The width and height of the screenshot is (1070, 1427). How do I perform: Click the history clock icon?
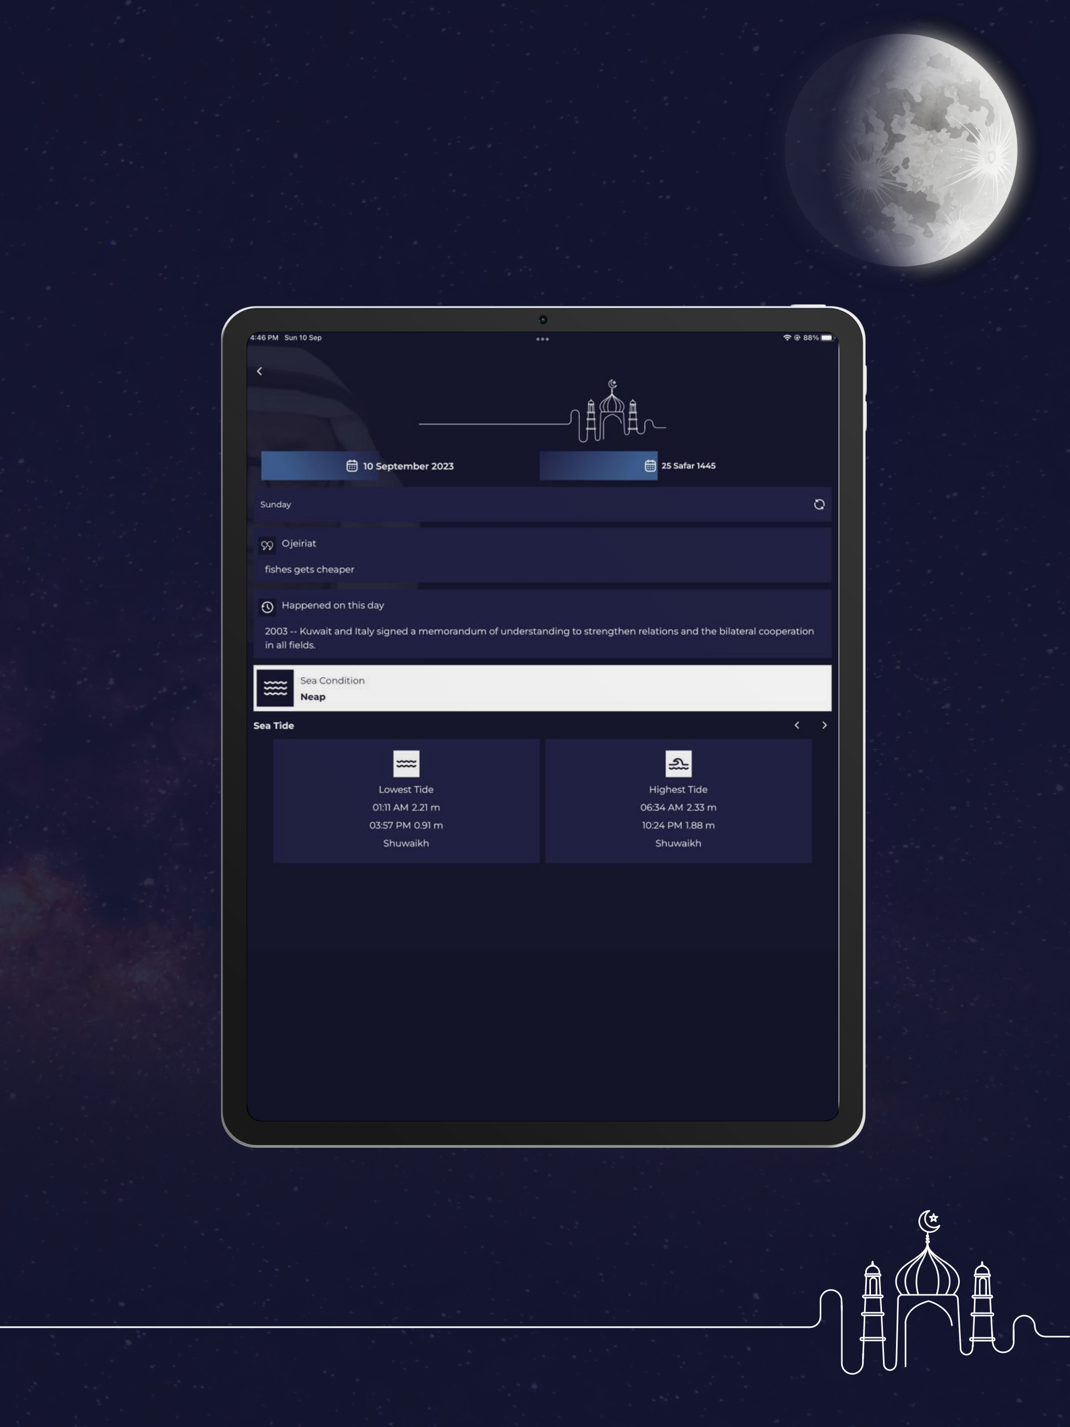(x=267, y=607)
